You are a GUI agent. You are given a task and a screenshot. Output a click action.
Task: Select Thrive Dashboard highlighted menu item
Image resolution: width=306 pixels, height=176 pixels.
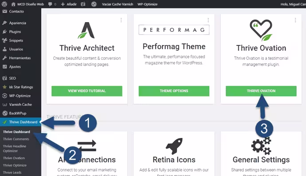[20, 122]
